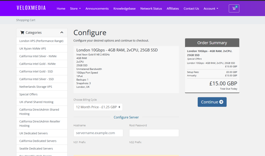Image resolution: width=265 pixels, height=156 pixels.
Task: Open California Intel Gold - NVMe category
Action: 42,64
